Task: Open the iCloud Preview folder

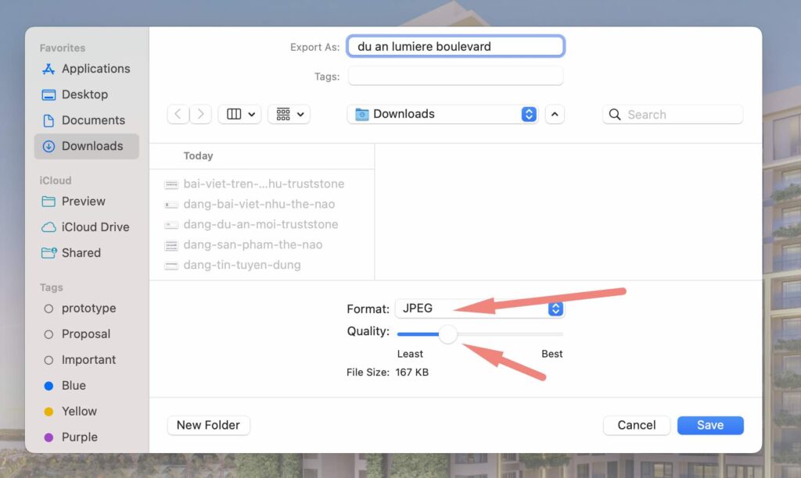Action: (x=83, y=202)
